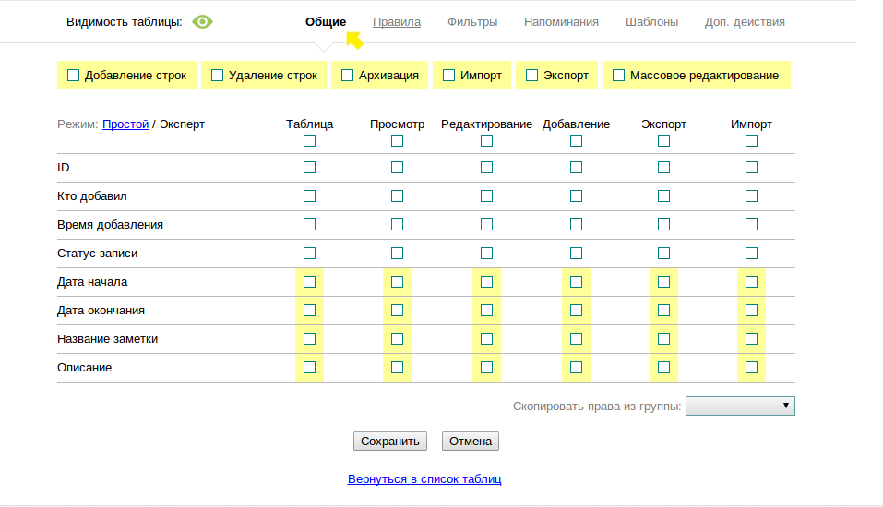
Task: Check the Таблица column header checkbox
Action: click(x=310, y=141)
